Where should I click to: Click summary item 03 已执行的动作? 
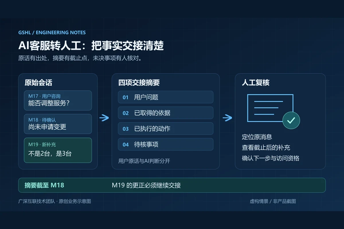166,129
